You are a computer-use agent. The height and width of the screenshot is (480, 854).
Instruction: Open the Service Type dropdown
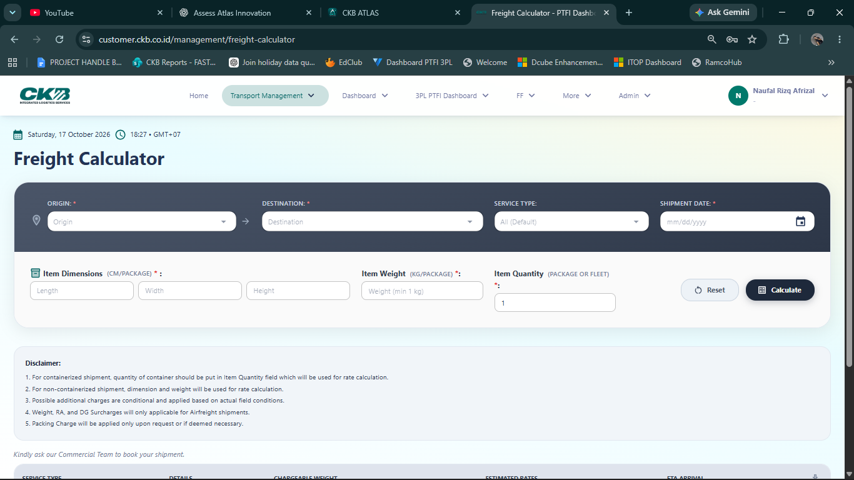571,221
